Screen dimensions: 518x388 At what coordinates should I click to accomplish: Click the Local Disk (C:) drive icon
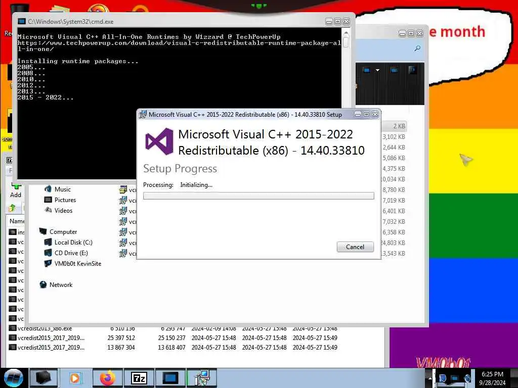[48, 242]
